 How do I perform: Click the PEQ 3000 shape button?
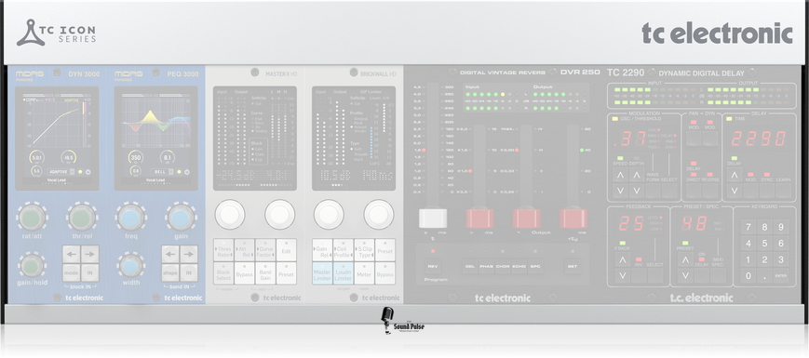[x=170, y=272]
